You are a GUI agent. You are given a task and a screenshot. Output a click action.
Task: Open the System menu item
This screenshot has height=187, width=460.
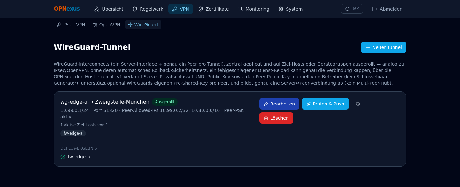click(290, 9)
